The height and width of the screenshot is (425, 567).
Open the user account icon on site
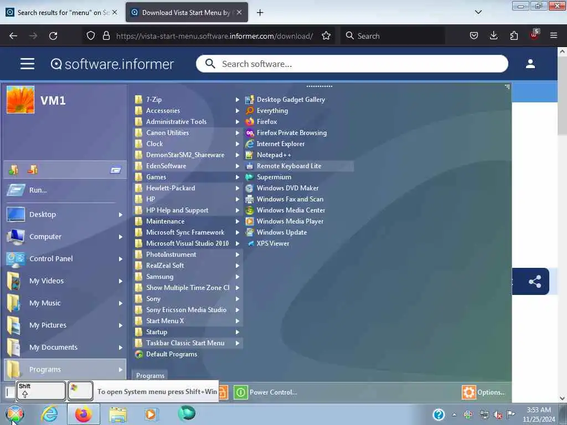point(530,64)
